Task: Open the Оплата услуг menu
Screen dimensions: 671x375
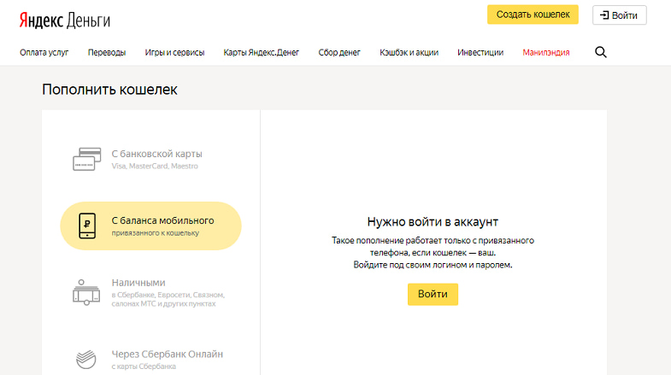Action: [44, 53]
